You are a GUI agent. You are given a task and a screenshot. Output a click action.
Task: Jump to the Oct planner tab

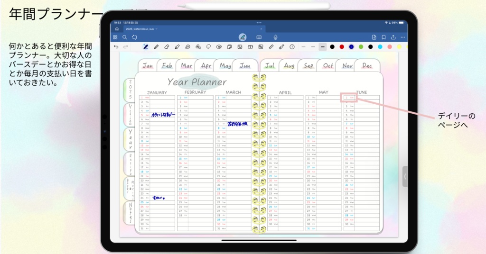[327, 65]
